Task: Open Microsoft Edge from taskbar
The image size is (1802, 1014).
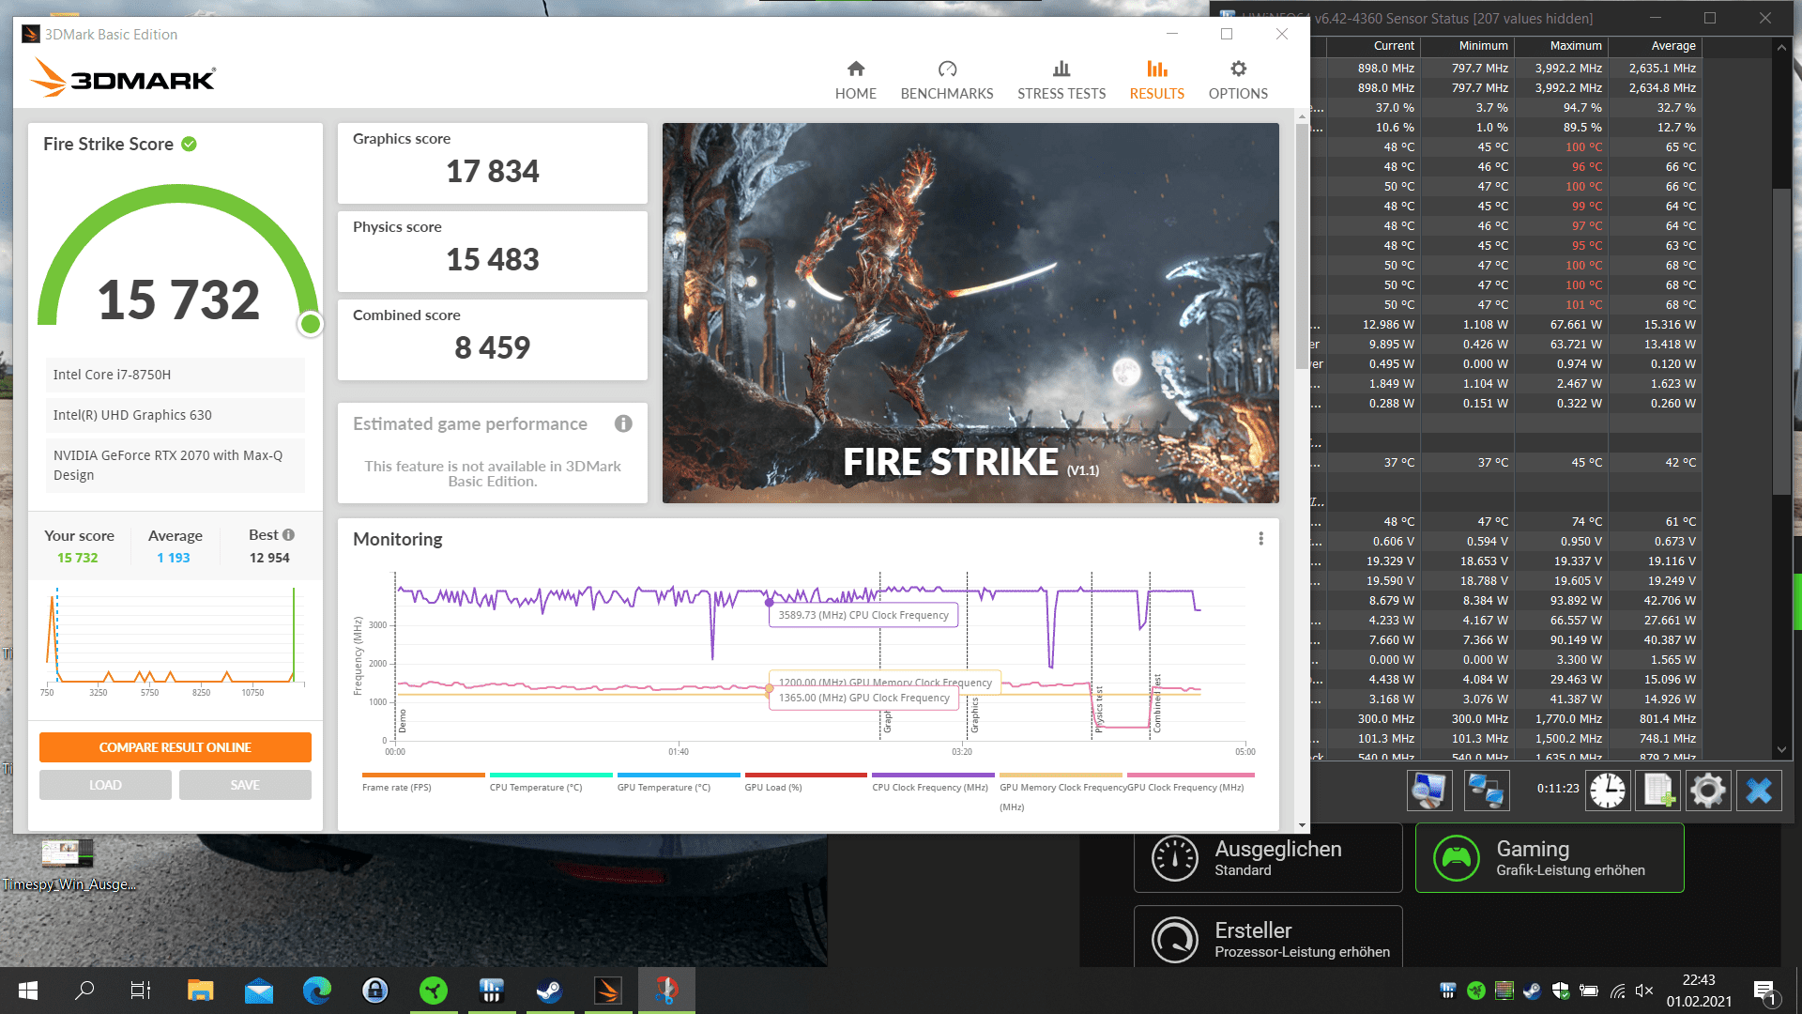Action: tap(317, 991)
